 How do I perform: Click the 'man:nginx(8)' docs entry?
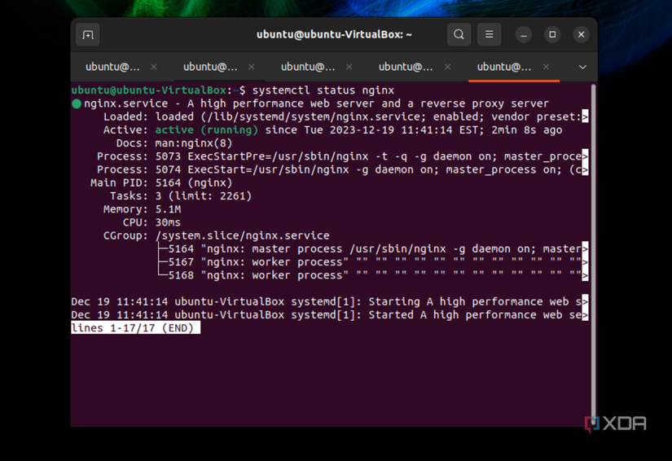point(194,143)
